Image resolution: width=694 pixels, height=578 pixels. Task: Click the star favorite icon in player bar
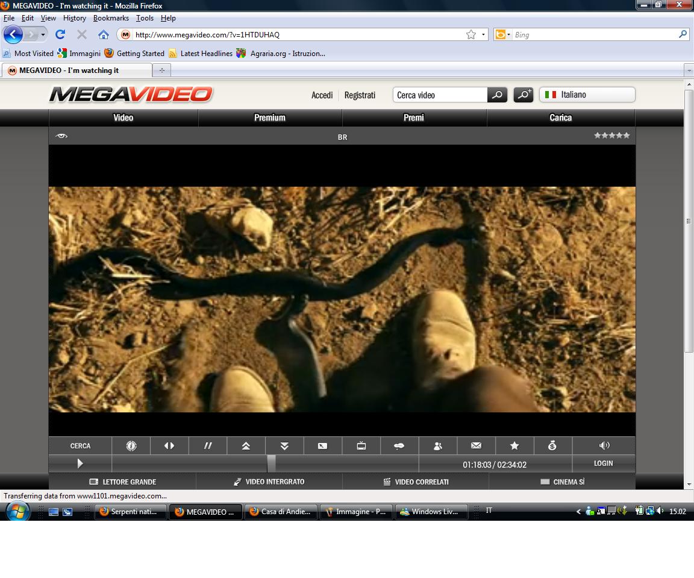coord(514,446)
